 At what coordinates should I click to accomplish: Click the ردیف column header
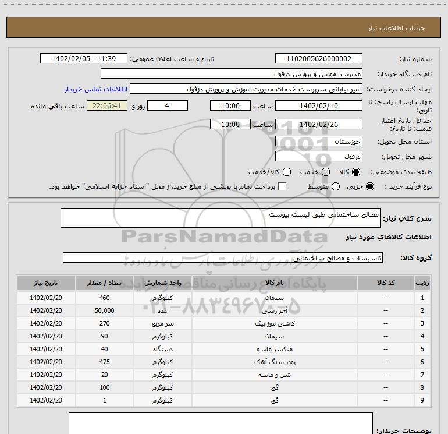422,283
